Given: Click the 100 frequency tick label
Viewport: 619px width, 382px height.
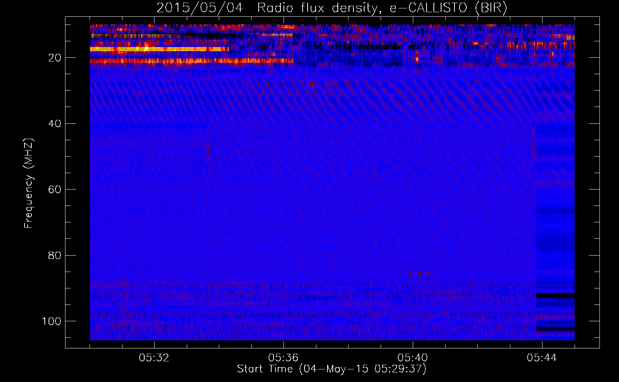Looking at the screenshot, I should 52,321.
